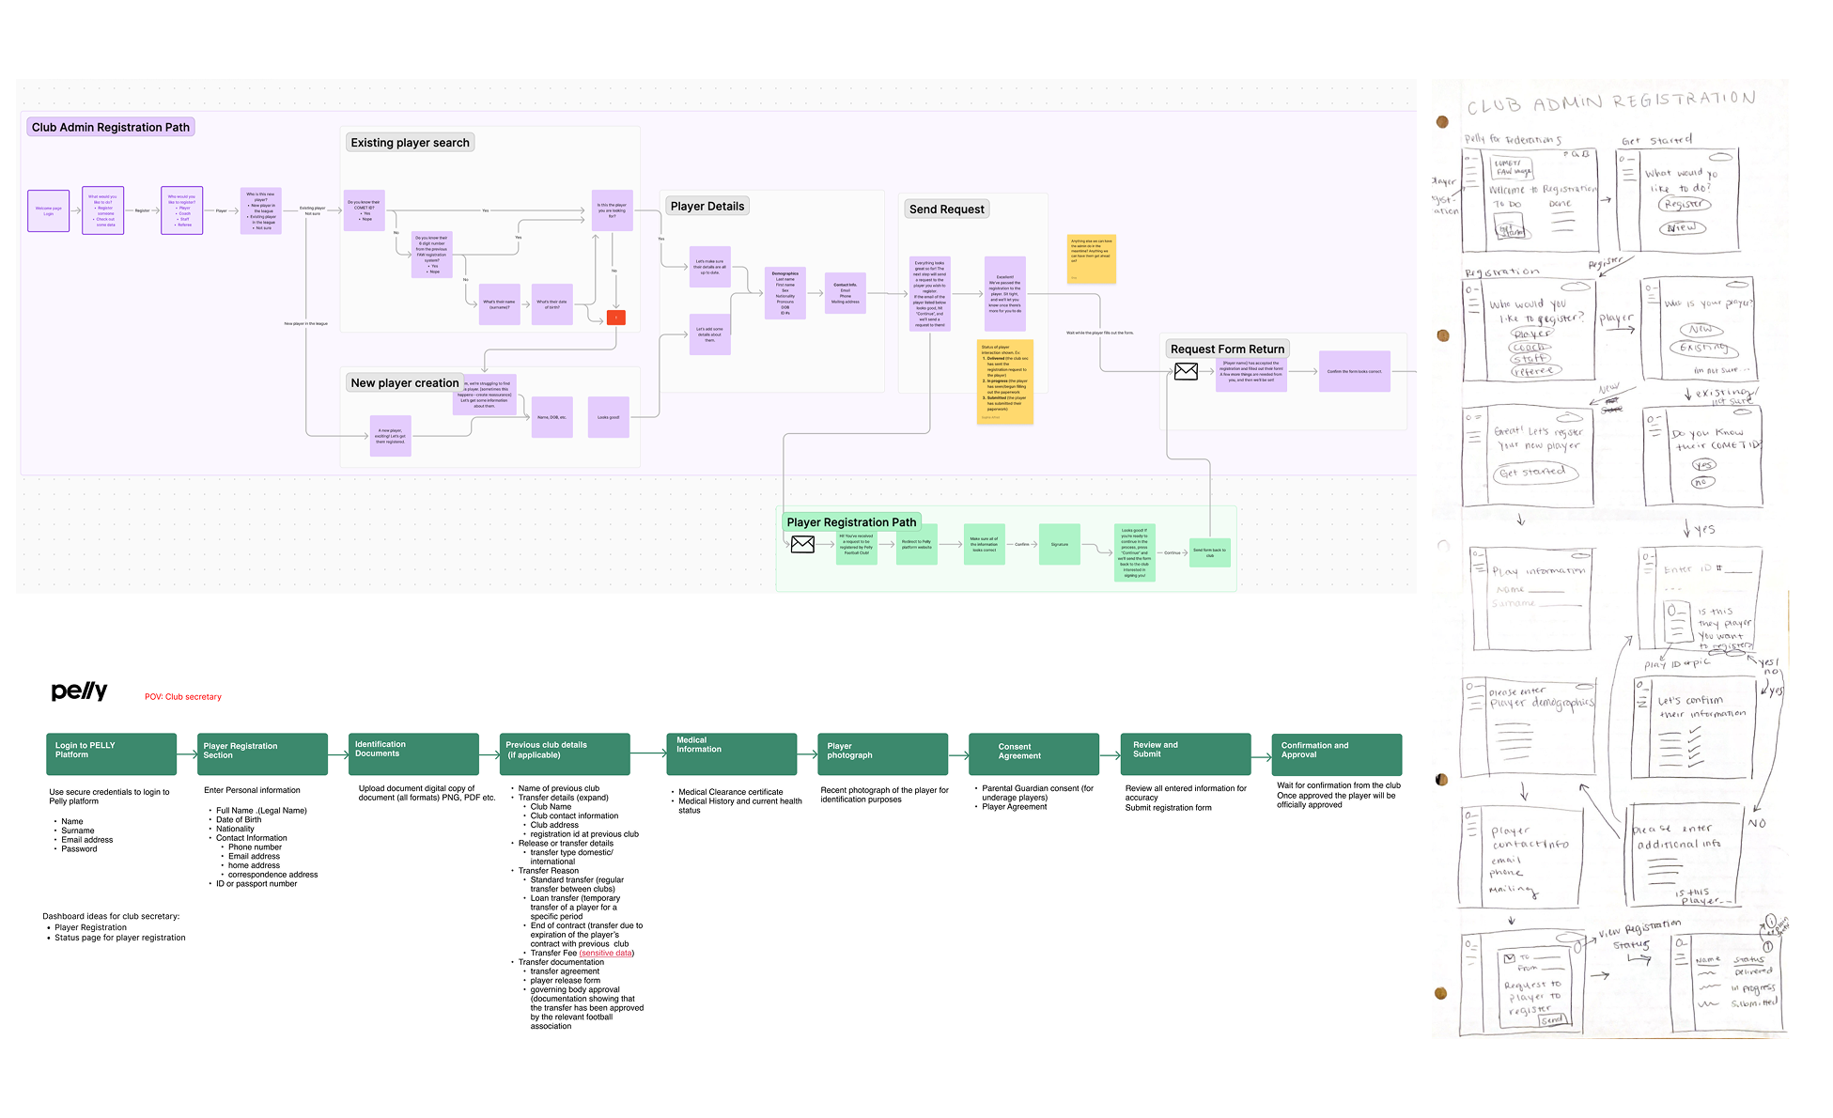Click the red '(sensitive data)' link text

(607, 953)
